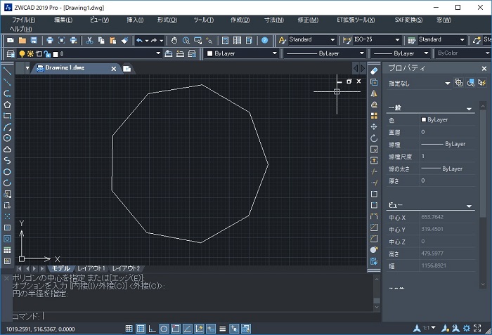Click the Trim tool in modify toolbar

pyautogui.click(x=374, y=171)
